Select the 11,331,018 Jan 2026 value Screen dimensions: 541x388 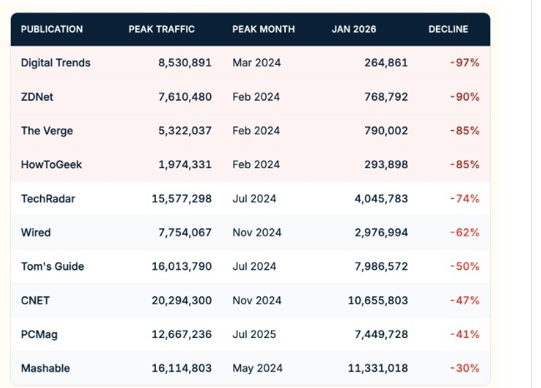[374, 368]
